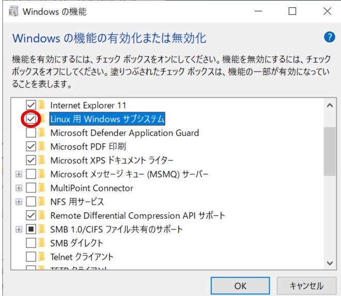Expand SMB 1.0/CIFS ファイル共有のサポート node
Image resolution: width=341 pixels, height=296 pixels.
pos(19,229)
